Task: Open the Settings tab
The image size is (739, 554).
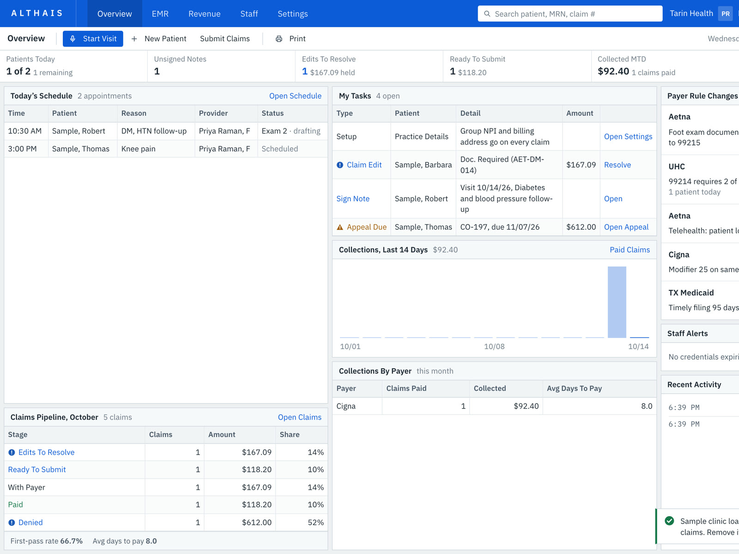Action: point(293,14)
